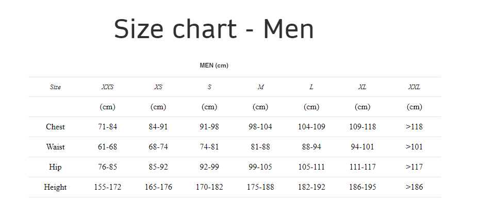Click the XXS size column header

click(107, 87)
